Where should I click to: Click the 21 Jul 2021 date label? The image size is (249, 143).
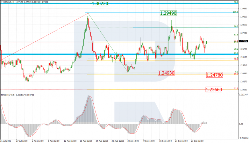point(5,141)
